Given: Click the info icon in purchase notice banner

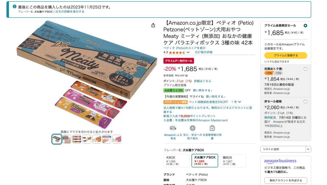Looking at the screenshot, I should [x=14, y=6].
